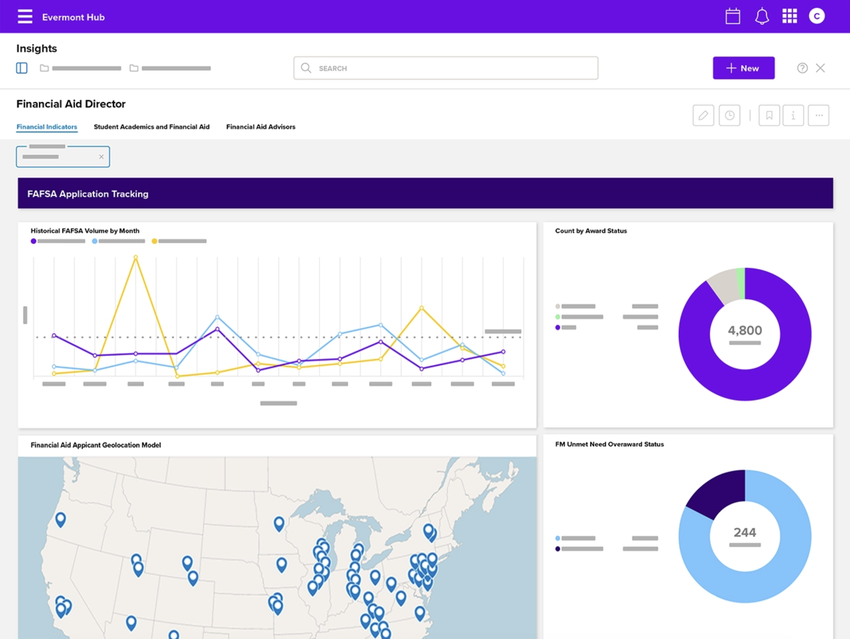This screenshot has width=850, height=639.
Task: Open the calendar icon in header
Action: point(733,17)
